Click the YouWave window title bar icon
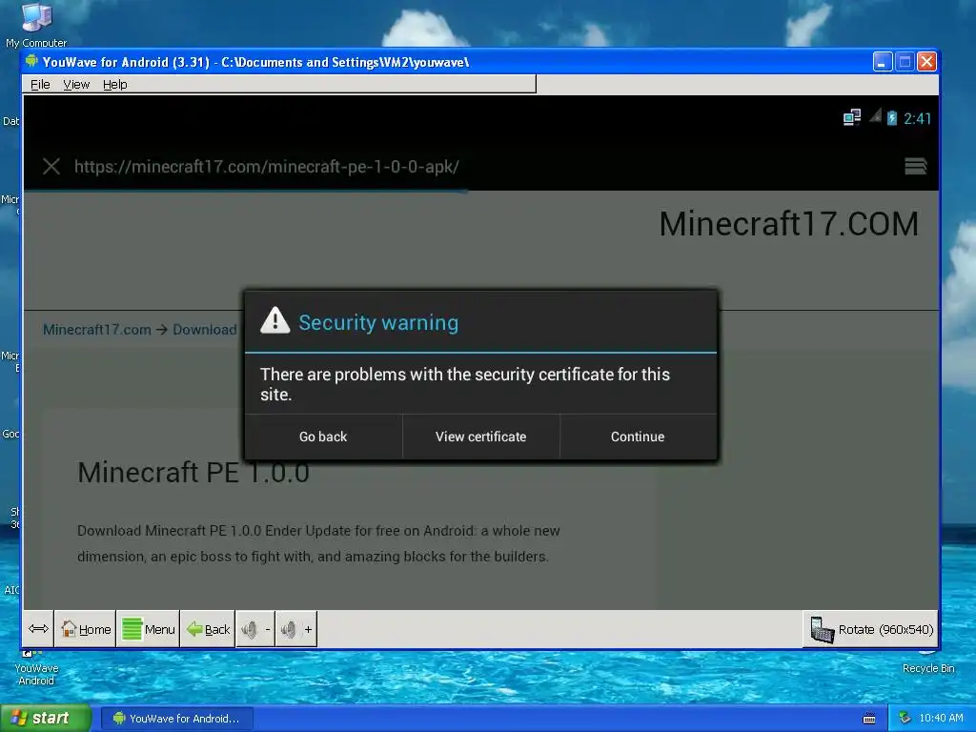The width and height of the screenshot is (976, 732). point(31,61)
